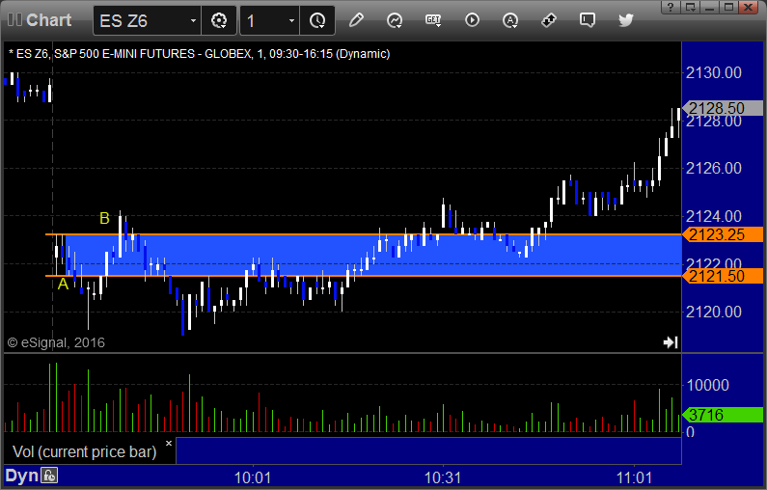Jump to latest bar arrow icon
This screenshot has width=767, height=490.
[671, 342]
